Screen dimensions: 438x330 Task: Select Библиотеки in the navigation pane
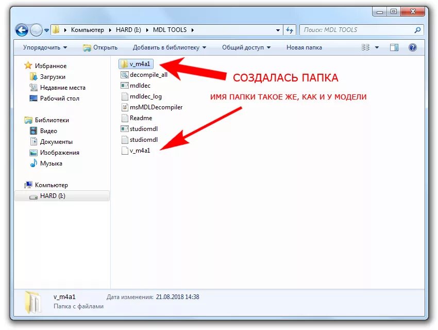click(x=52, y=120)
